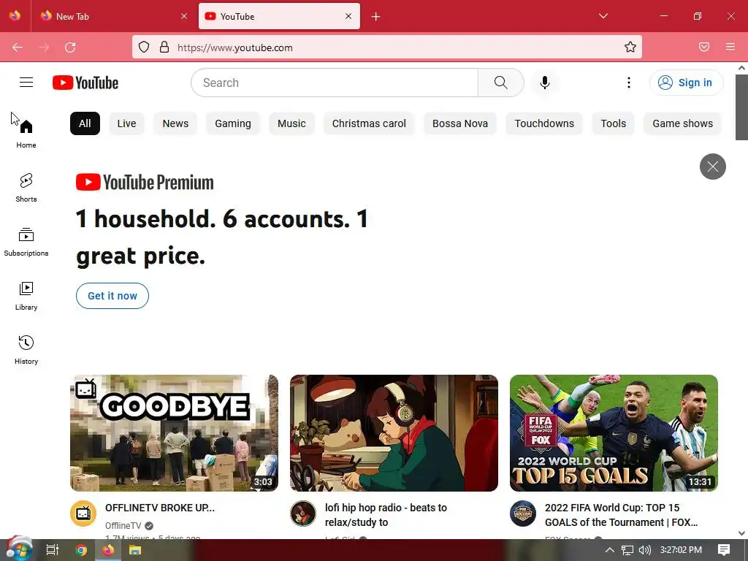The image size is (748, 561).
Task: Select the Gaming filter chip
Action: [x=233, y=123]
